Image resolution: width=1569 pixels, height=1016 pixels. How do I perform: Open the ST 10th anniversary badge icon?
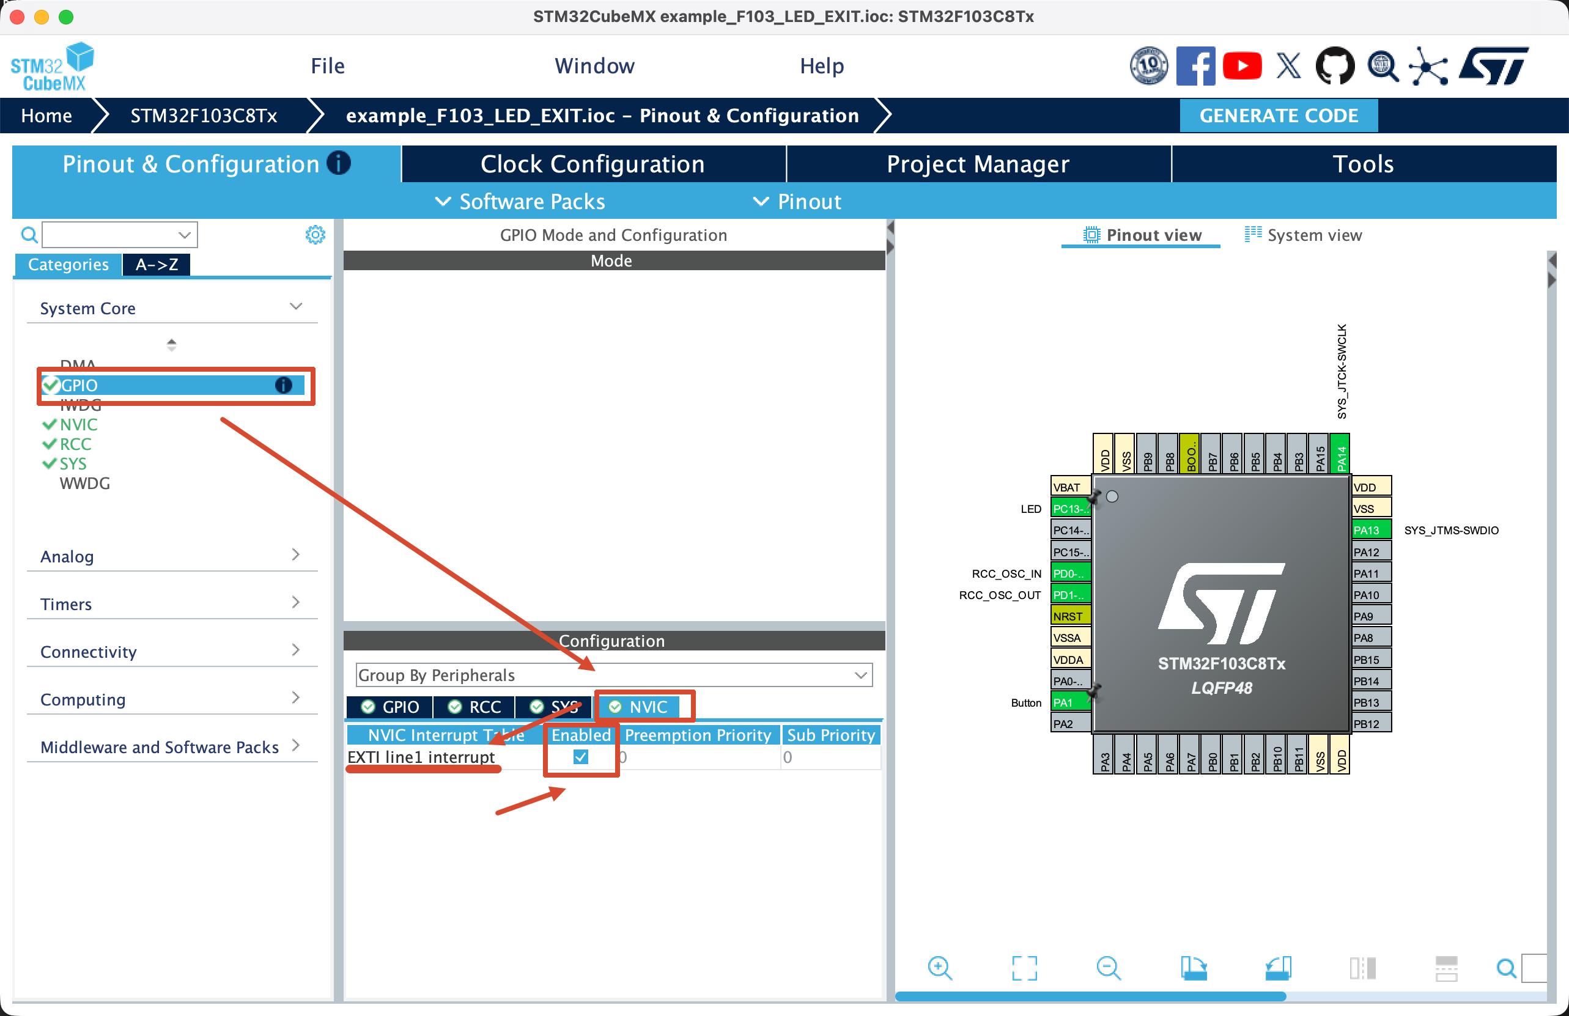tap(1149, 66)
